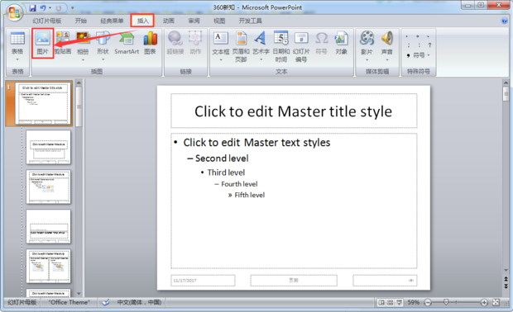This screenshot has height=312, width=513.
Task: Click the Redo icon in quick access toolbar
Action: [x=59, y=7]
